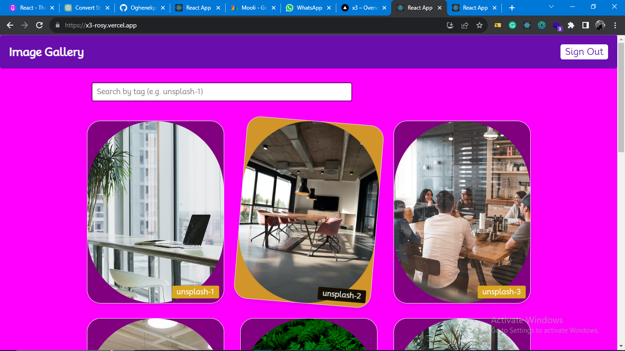Open the teal aperture extension icon
The width and height of the screenshot is (625, 351).
542,26
